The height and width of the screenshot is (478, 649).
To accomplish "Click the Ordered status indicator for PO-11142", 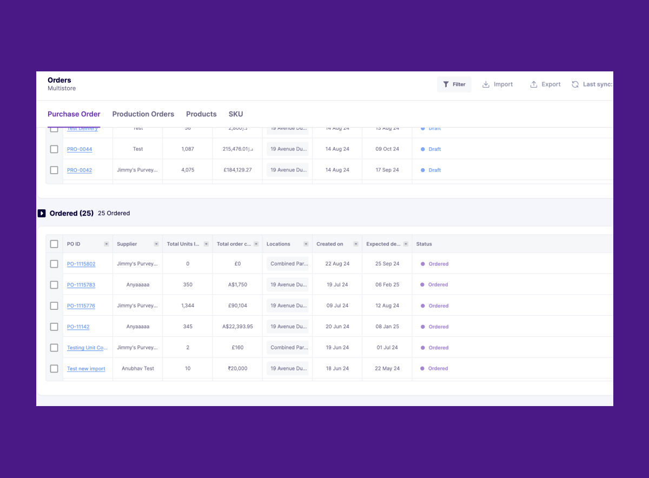I will [435, 327].
